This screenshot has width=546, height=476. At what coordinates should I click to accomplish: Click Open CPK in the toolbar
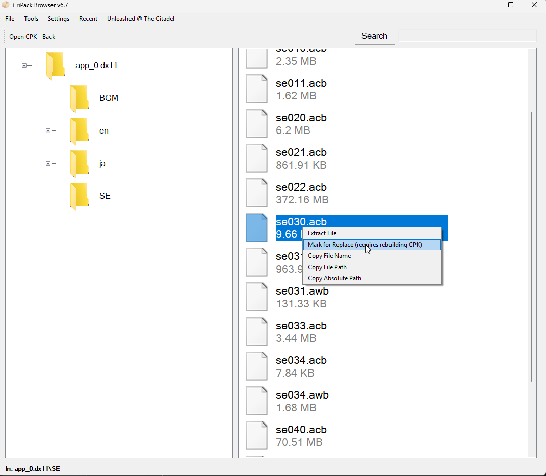(23, 37)
